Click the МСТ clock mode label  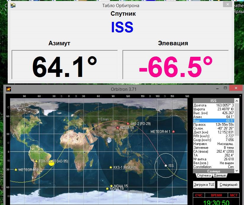click(x=234, y=195)
